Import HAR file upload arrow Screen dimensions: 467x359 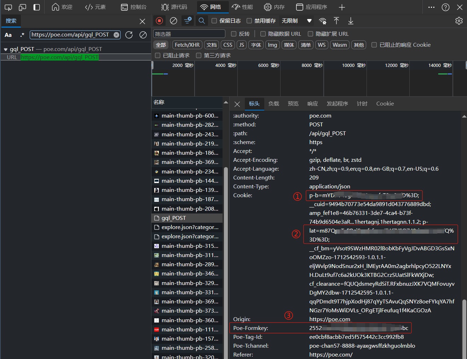pyautogui.click(x=336, y=21)
